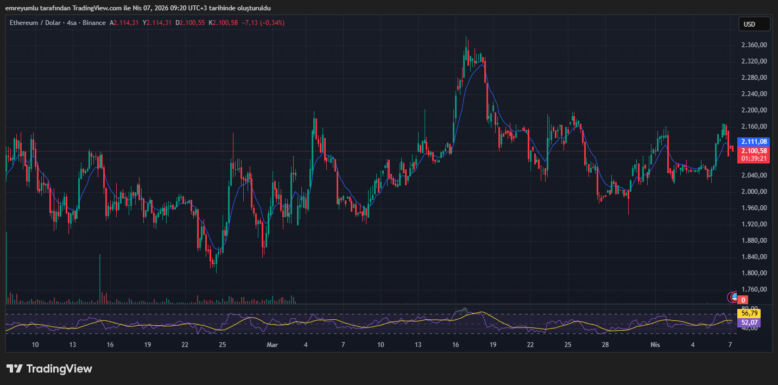This screenshot has height=385, width=778.
Task: Click the 1.760,00 level on price axis
Action: coord(754,289)
